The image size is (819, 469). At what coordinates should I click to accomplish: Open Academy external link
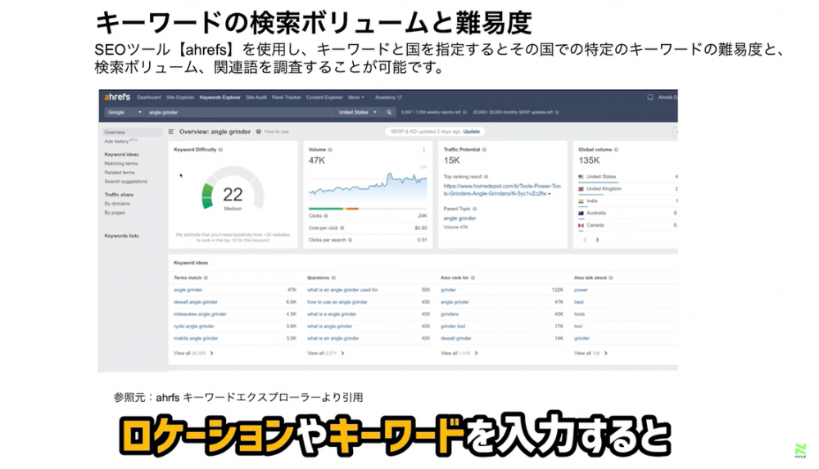pos(388,97)
